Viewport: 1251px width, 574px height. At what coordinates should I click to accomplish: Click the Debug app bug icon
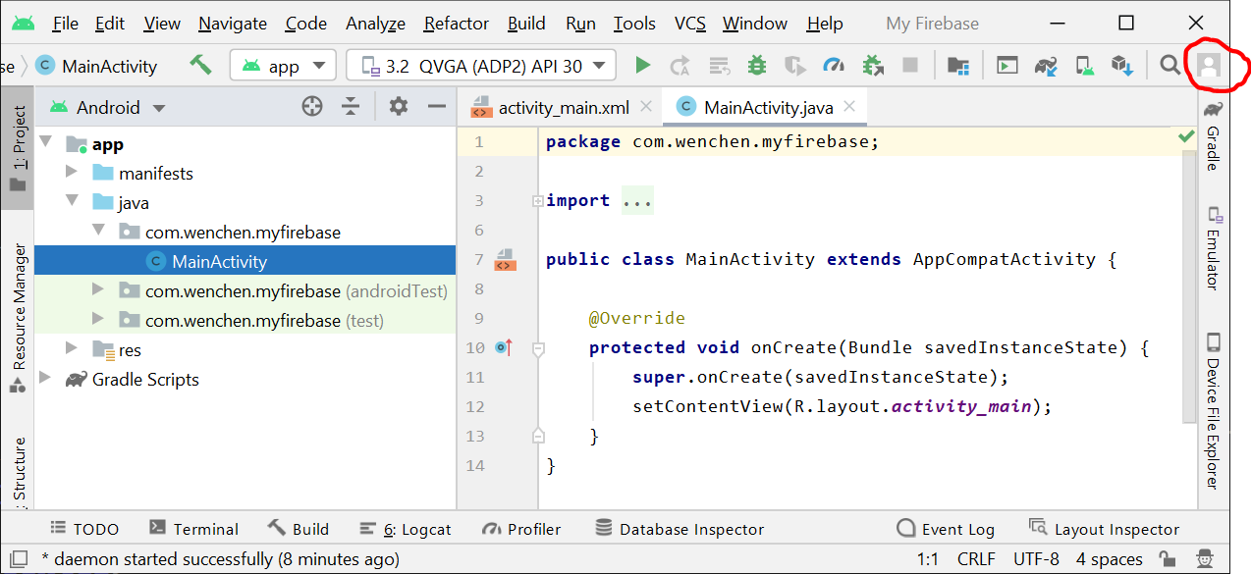click(x=756, y=66)
